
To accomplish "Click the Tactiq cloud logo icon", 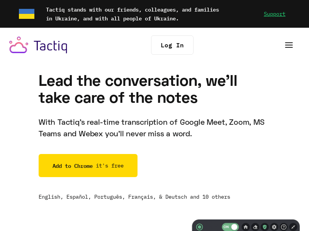I will pos(19,45).
